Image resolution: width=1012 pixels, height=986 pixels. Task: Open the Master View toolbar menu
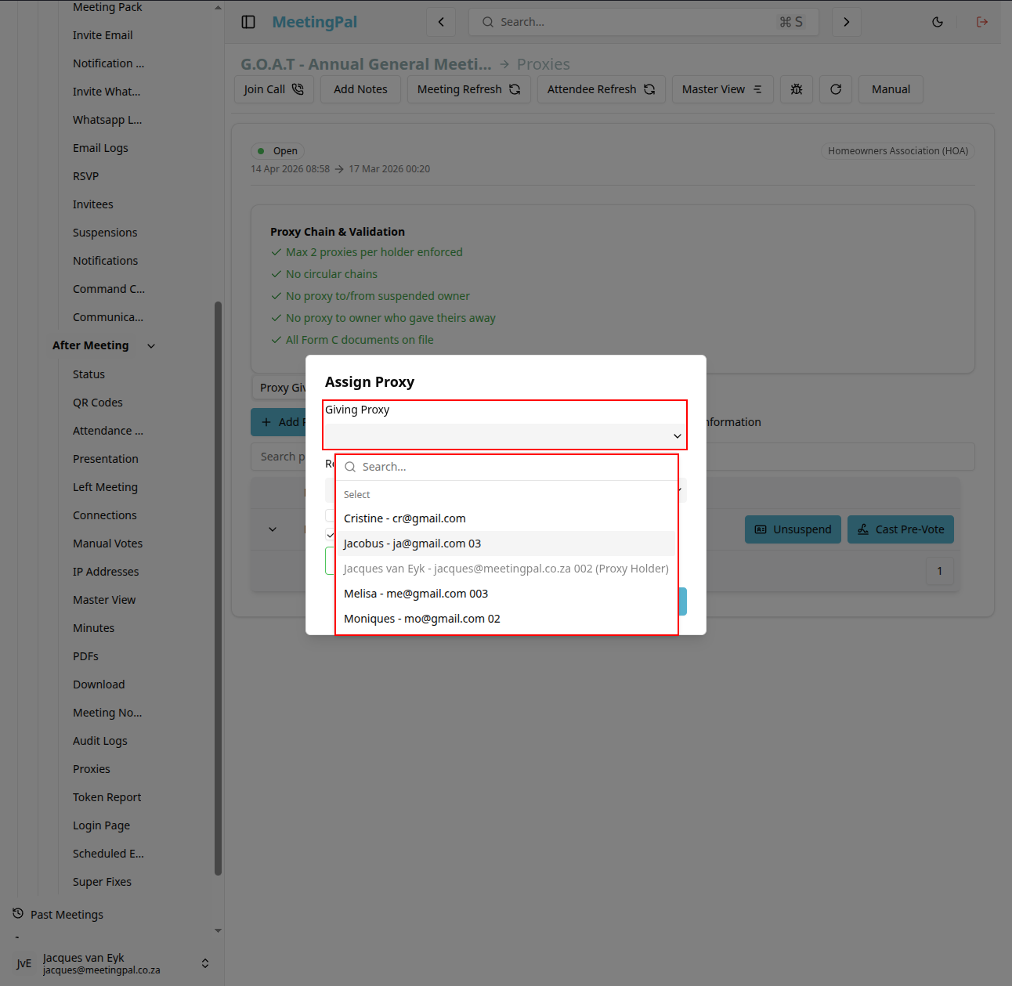click(723, 89)
